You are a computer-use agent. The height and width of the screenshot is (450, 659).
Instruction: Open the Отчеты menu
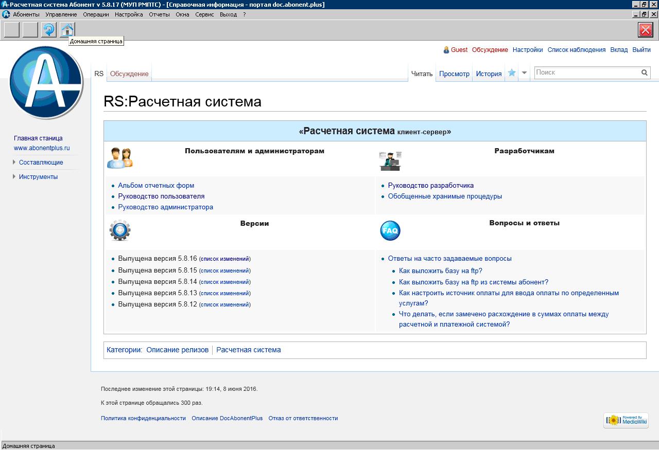(x=159, y=14)
